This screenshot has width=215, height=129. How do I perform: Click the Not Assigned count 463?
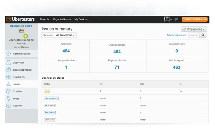(x=176, y=67)
